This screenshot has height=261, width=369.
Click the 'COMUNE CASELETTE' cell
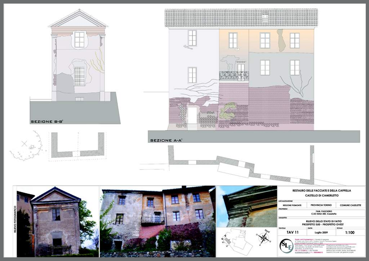(350, 205)
